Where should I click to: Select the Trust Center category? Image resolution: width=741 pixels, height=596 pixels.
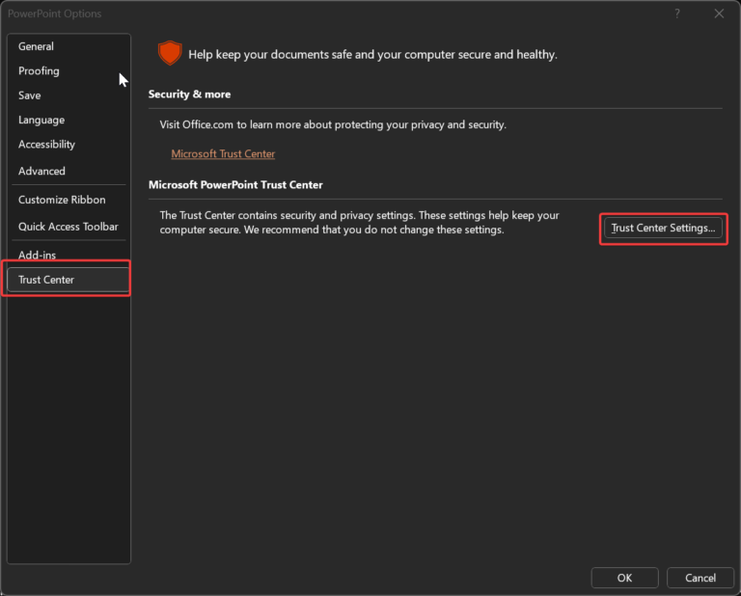pyautogui.click(x=69, y=280)
